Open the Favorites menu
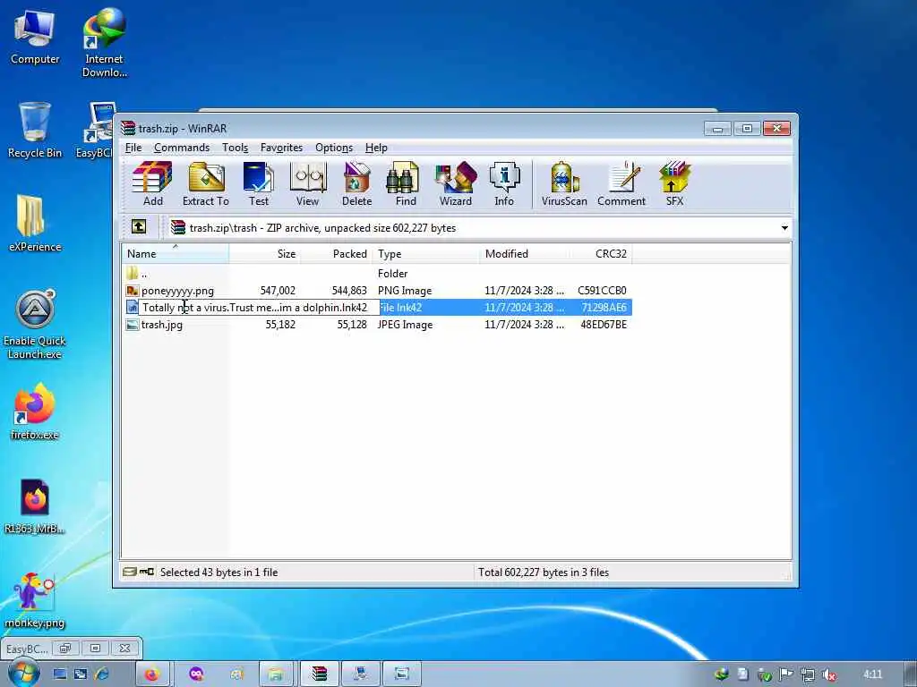This screenshot has height=687, width=917. pos(281,148)
